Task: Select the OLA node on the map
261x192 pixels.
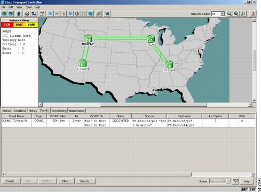Action: point(151,39)
